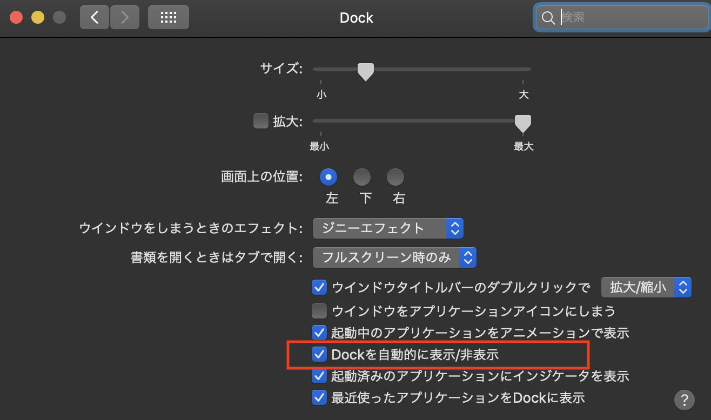
Task: Uncheck 起動済みのアプリケーションにインジケータを表示
Action: 319,376
